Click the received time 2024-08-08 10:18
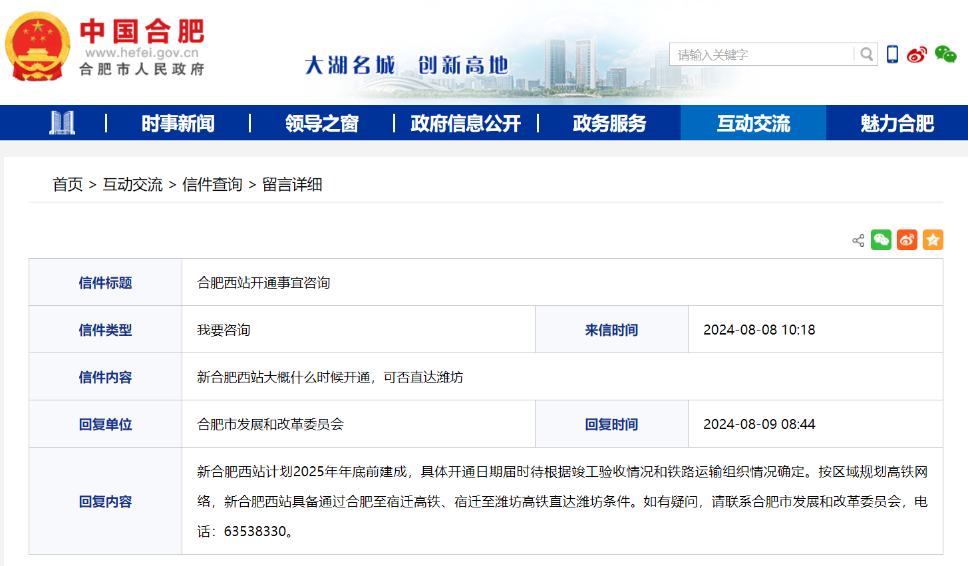 759,330
